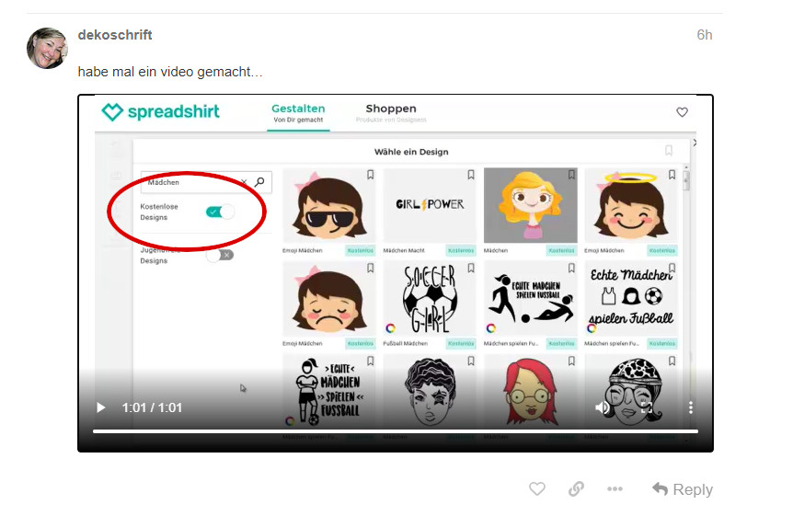The image size is (793, 516).
Task: Bookmark the GIRL POWER design
Action: 470,174
